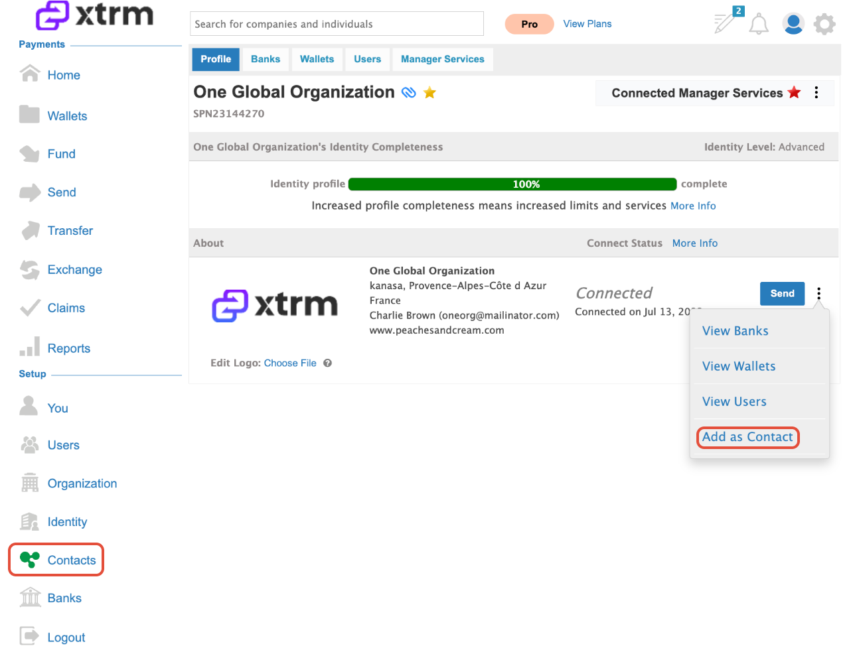This screenshot has width=853, height=654.
Task: Click the Pro plan badge
Action: click(529, 24)
